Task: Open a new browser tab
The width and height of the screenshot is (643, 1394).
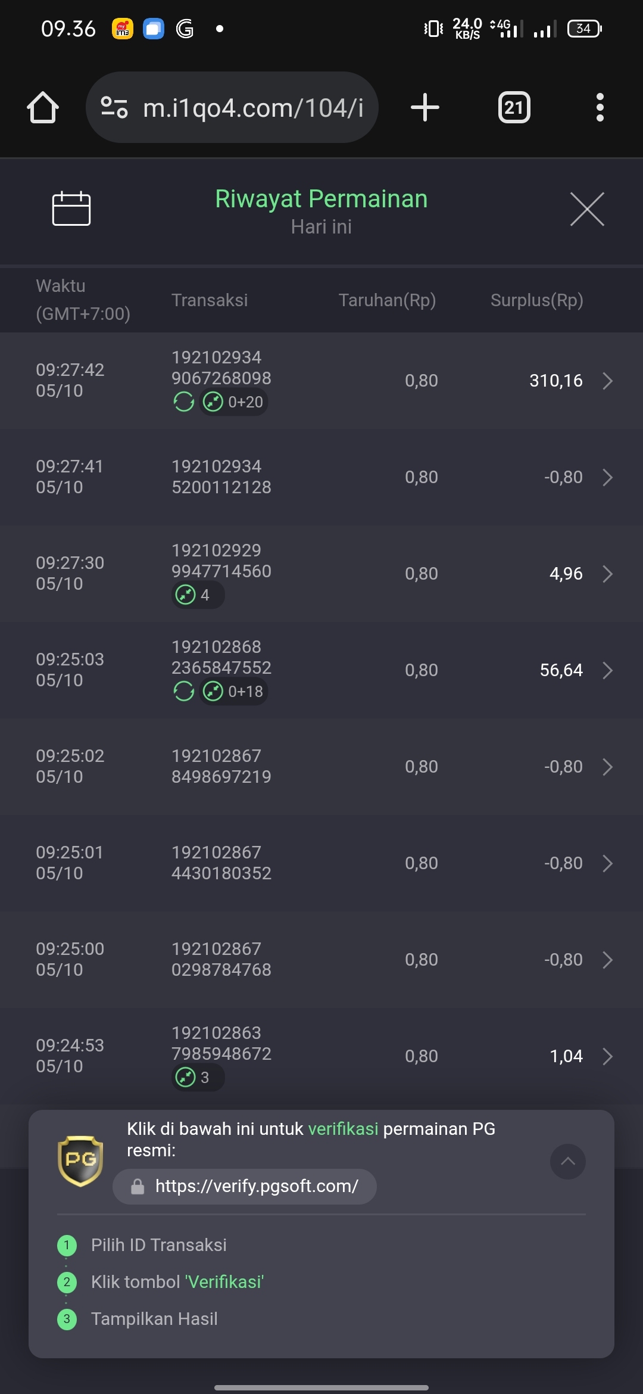Action: 425,108
